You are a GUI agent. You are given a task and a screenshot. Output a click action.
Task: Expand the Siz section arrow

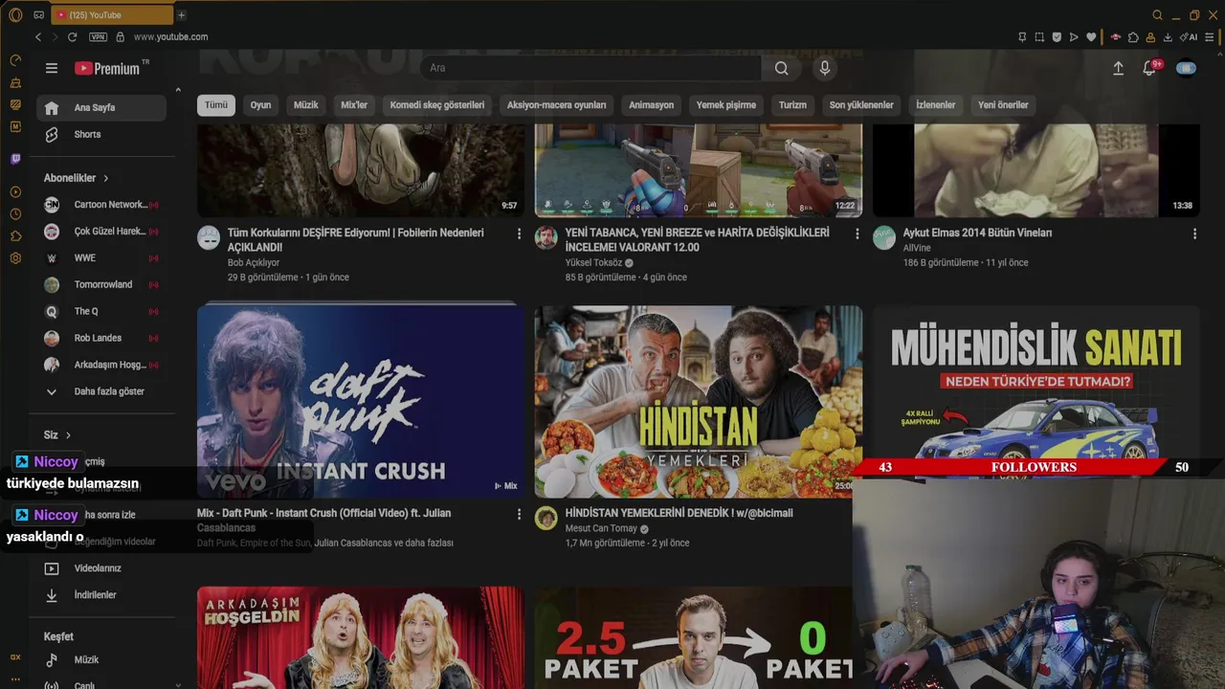68,435
